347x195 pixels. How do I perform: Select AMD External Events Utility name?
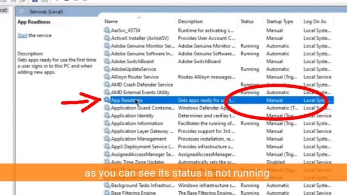[x=140, y=93]
